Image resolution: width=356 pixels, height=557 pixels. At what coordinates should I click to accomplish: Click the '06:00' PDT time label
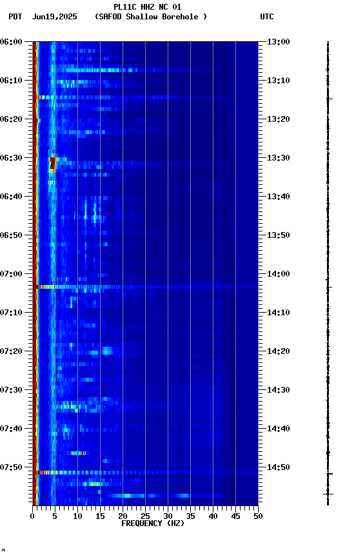[11, 41]
